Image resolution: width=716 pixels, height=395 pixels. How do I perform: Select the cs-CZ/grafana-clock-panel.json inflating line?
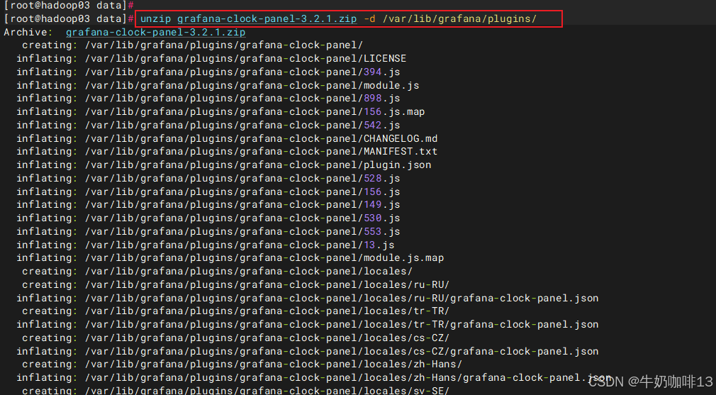[x=308, y=351]
